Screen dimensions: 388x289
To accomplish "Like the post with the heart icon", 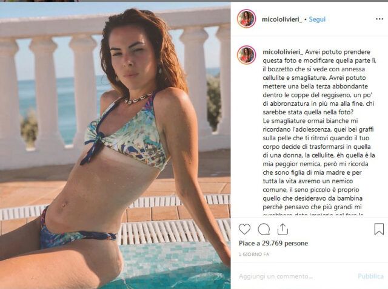I will pyautogui.click(x=244, y=229).
